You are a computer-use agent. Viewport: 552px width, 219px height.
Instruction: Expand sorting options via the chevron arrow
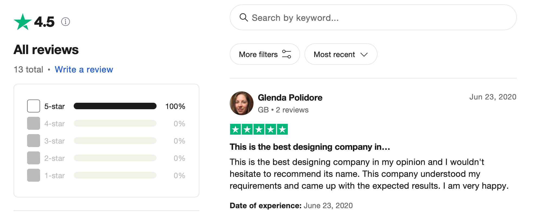pyautogui.click(x=364, y=55)
